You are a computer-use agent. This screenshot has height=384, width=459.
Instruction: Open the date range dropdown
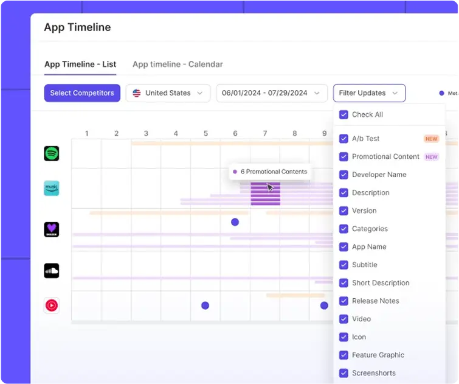[x=272, y=93]
